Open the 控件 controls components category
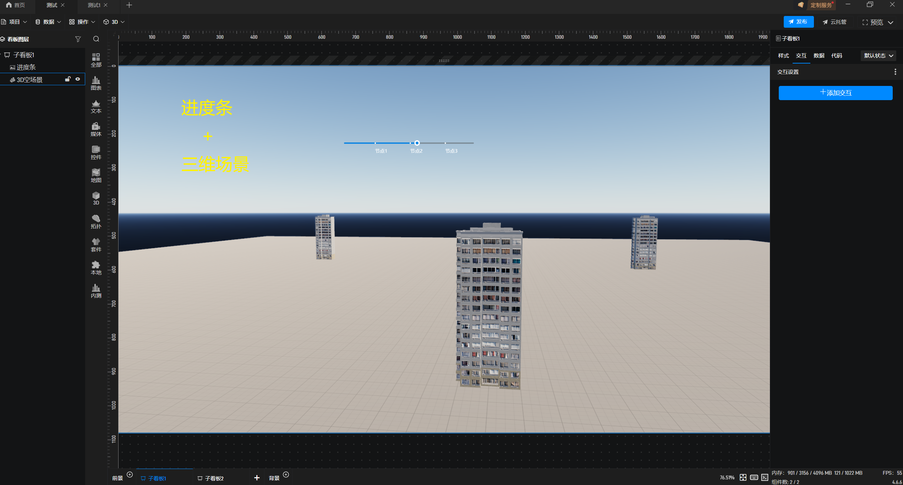 coord(96,152)
